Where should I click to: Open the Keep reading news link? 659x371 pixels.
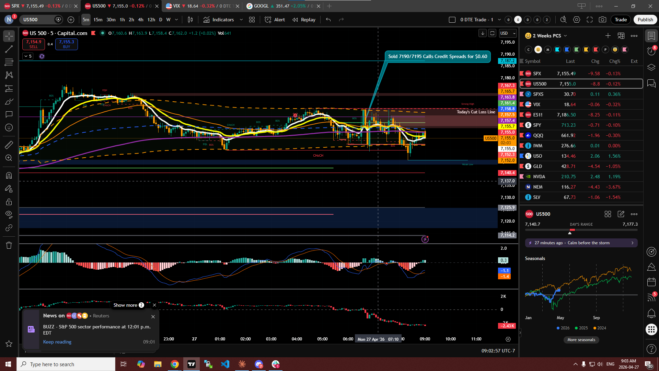click(x=57, y=342)
